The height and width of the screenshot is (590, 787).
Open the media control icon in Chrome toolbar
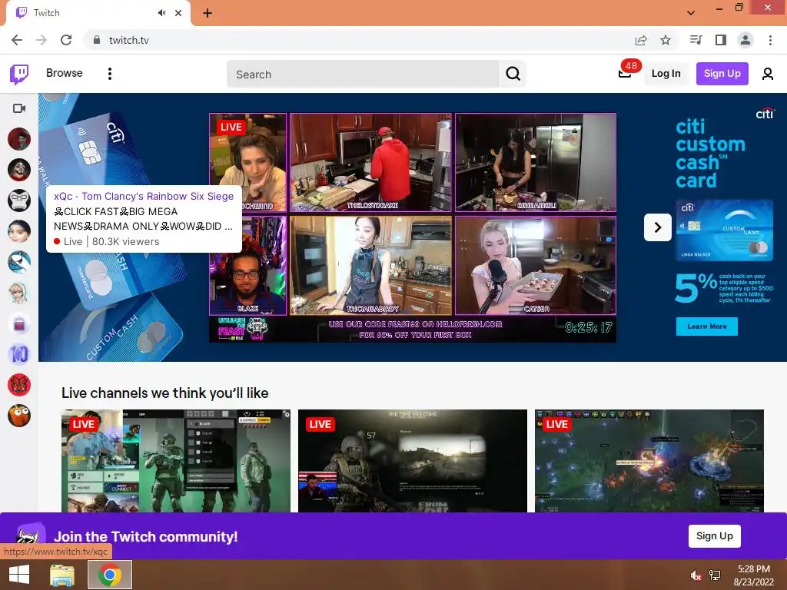pyautogui.click(x=696, y=40)
